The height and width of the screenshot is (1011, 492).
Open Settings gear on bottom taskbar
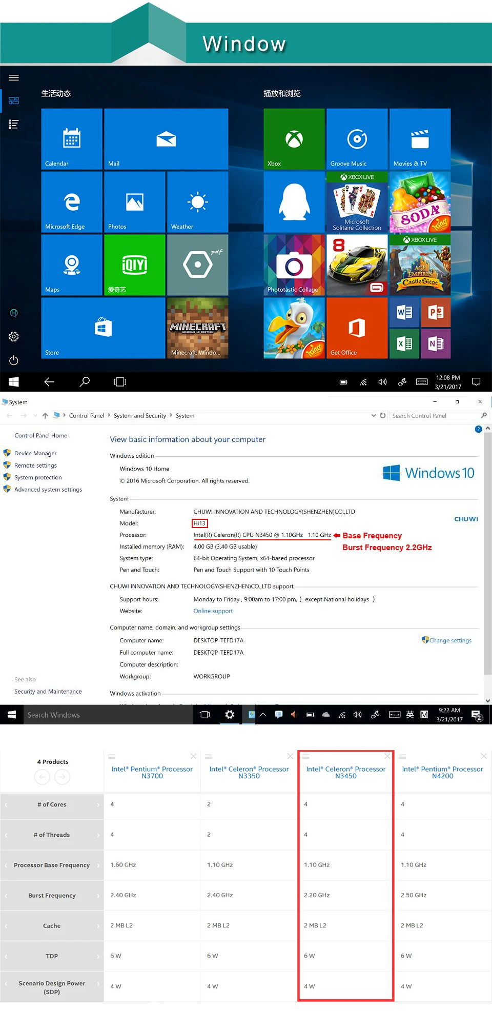point(230,715)
